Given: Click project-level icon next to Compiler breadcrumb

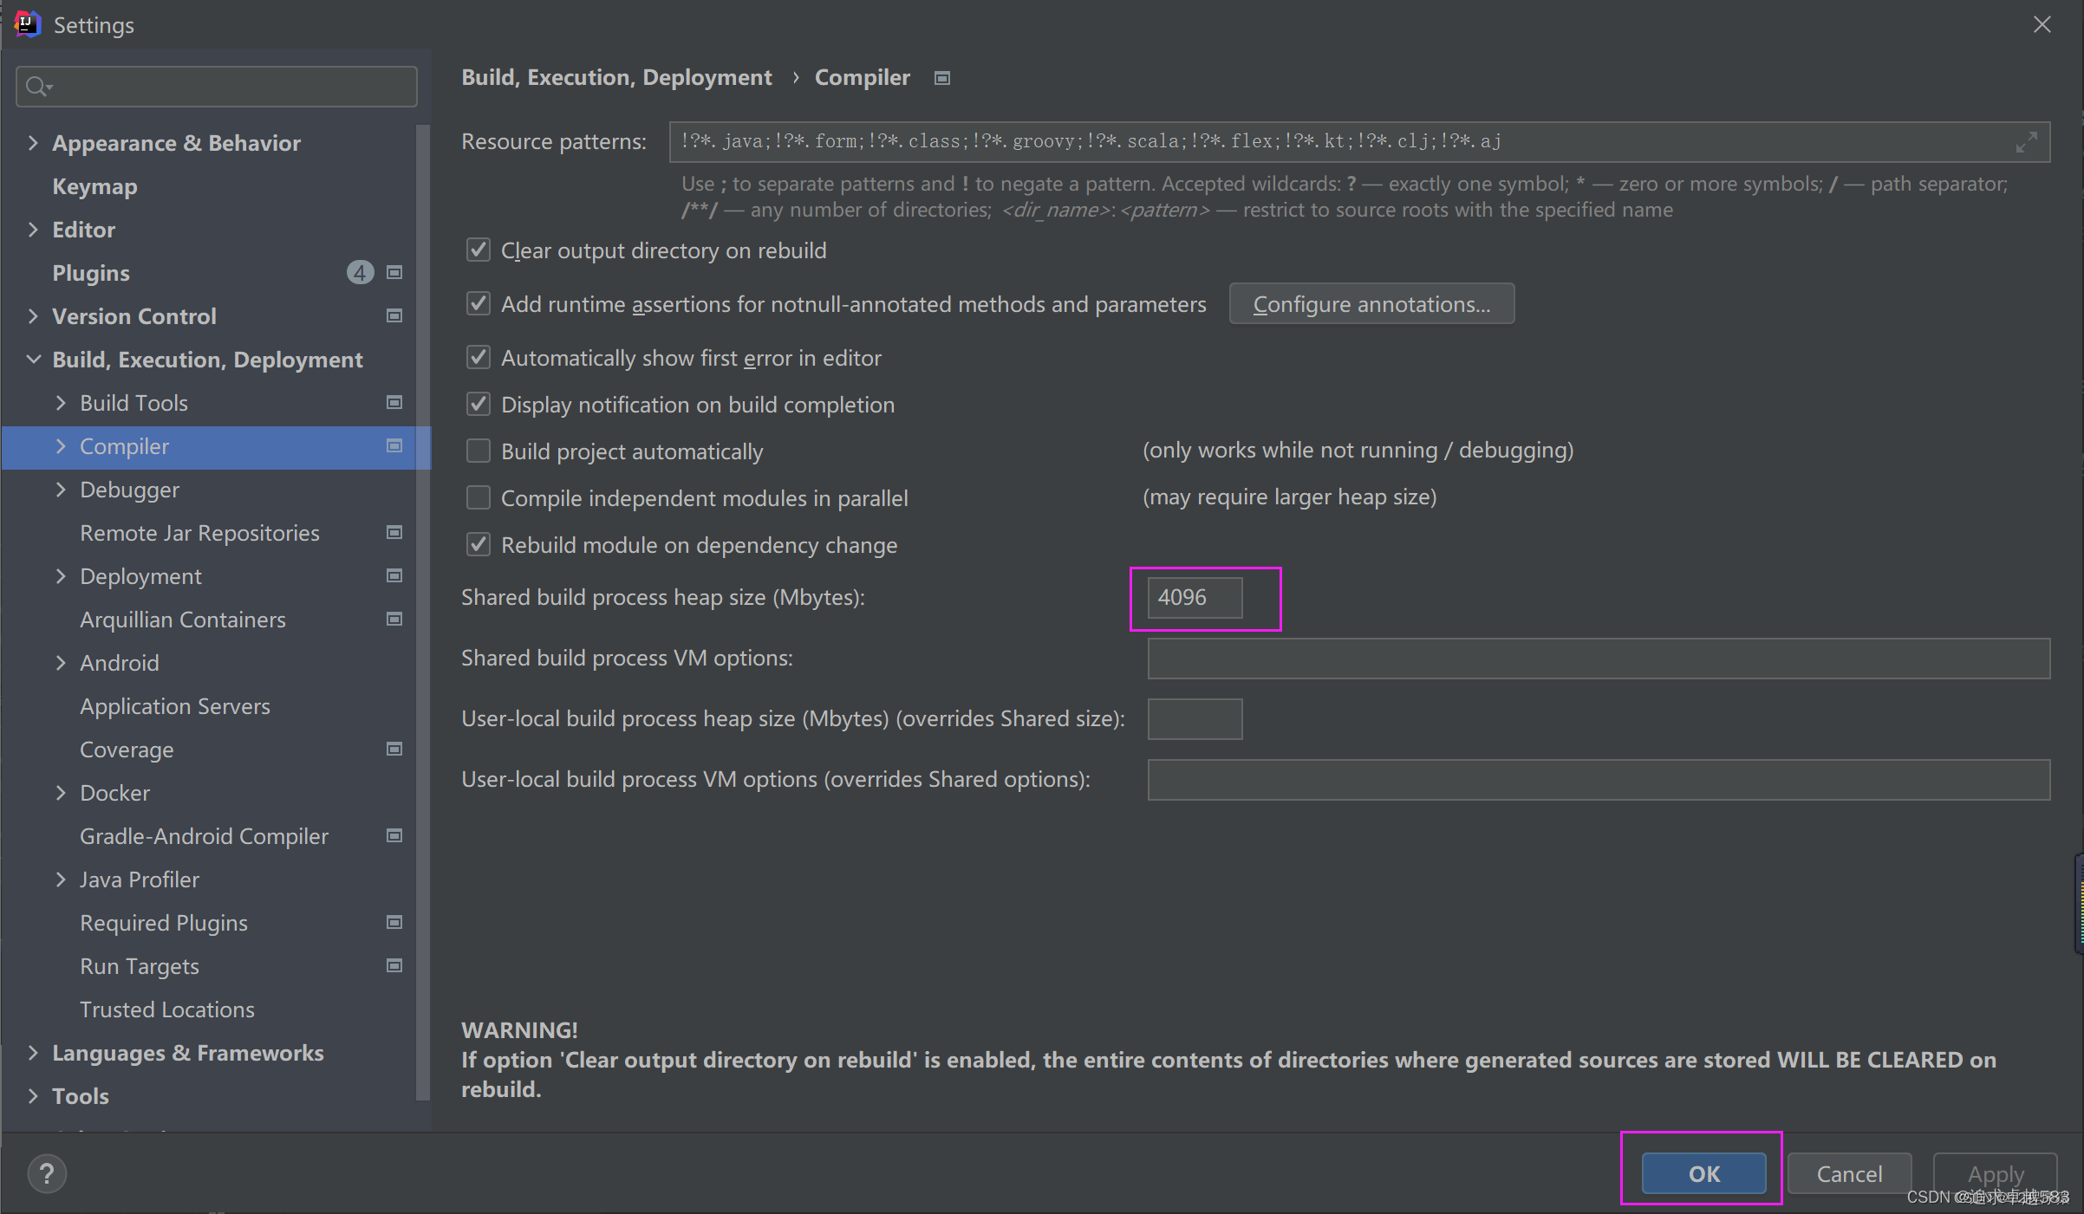Looking at the screenshot, I should point(942,78).
